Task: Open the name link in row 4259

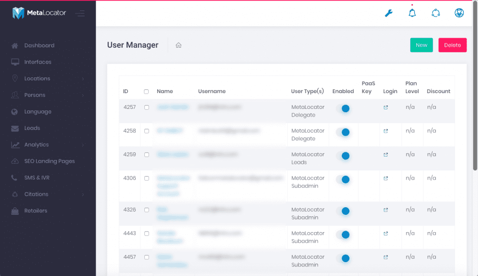Action: [x=173, y=154]
